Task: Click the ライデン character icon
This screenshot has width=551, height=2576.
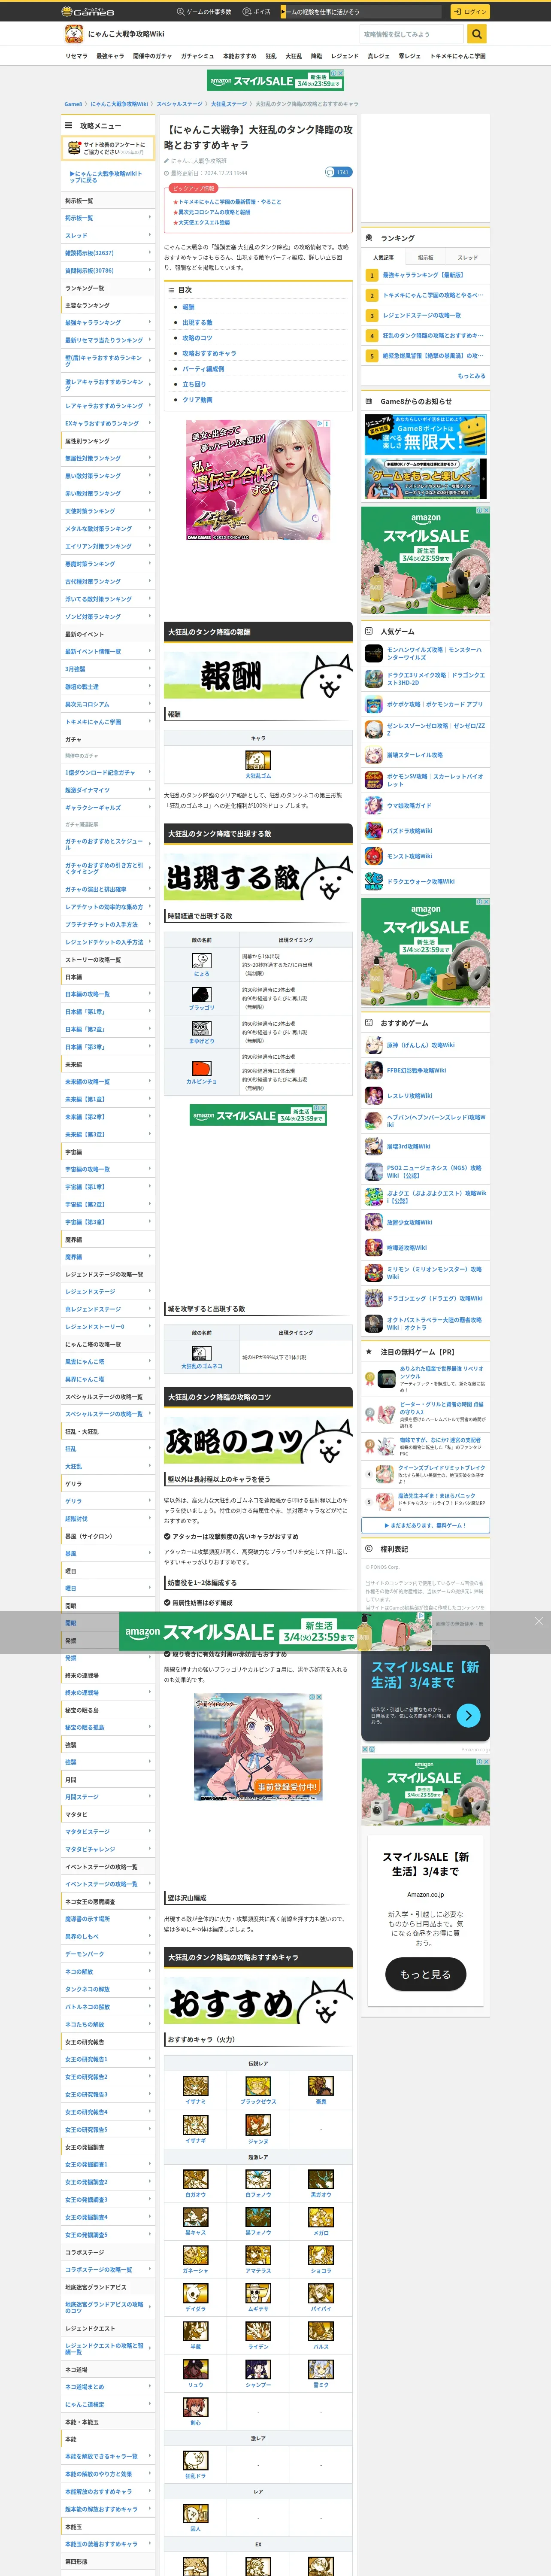Action: pyautogui.click(x=258, y=2331)
